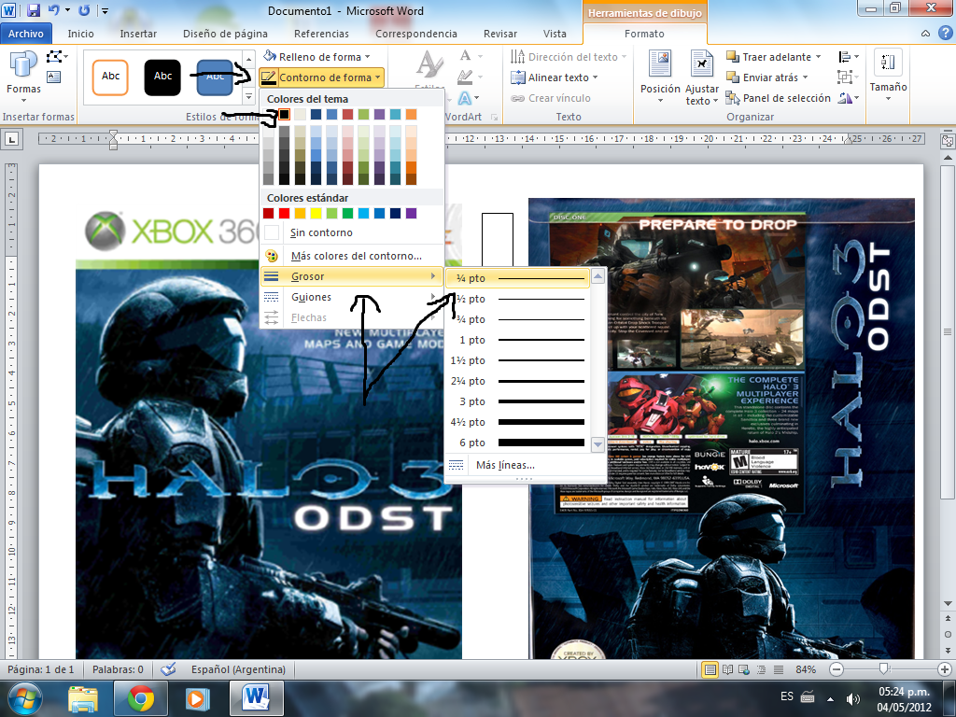
Task: Switch to the Diseño de página tab
Action: click(x=225, y=34)
